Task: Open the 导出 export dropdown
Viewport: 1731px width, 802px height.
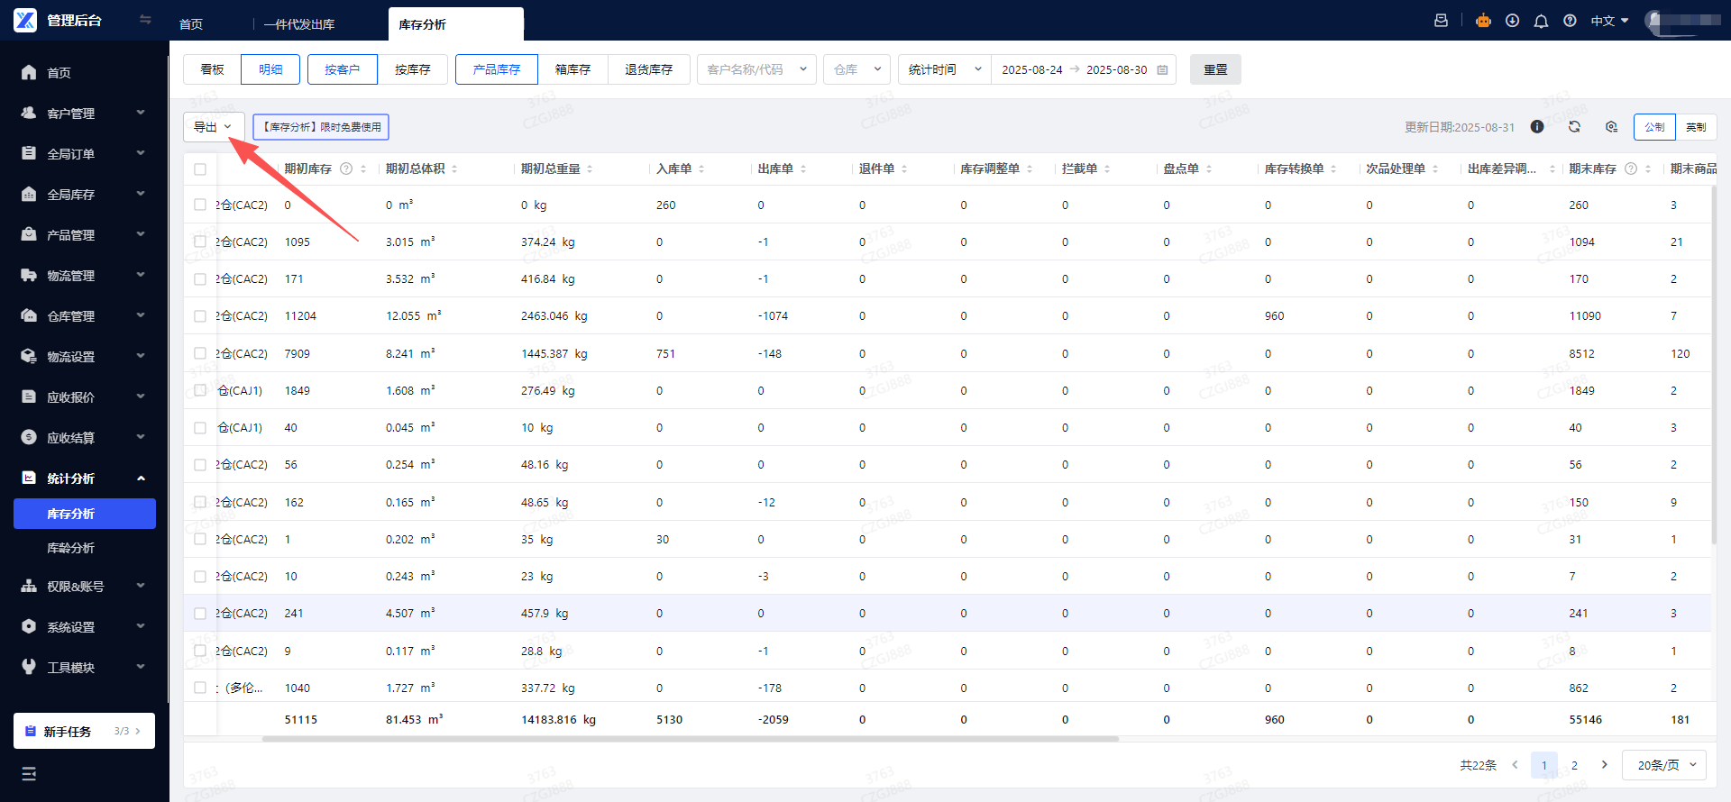Action: coord(213,127)
